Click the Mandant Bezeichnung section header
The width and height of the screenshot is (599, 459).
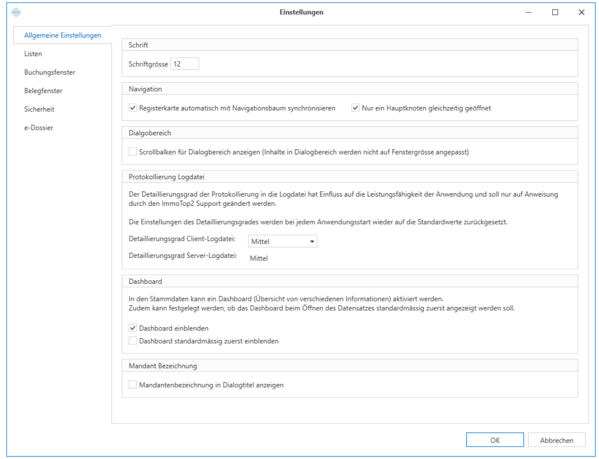pos(350,366)
